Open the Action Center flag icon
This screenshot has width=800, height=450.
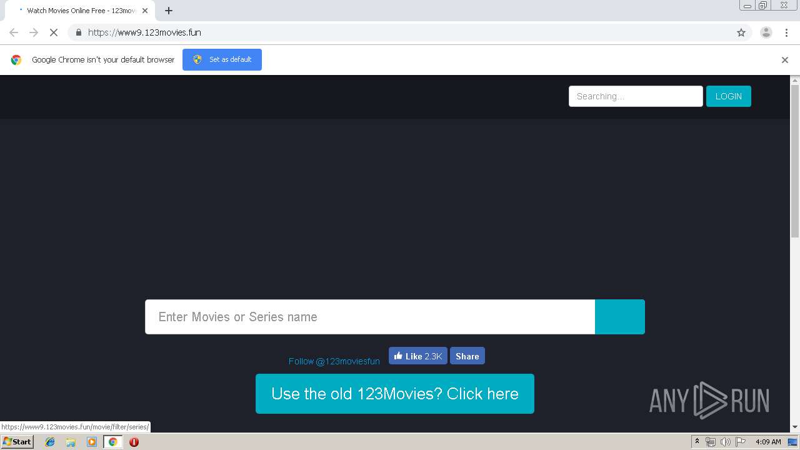[741, 442]
